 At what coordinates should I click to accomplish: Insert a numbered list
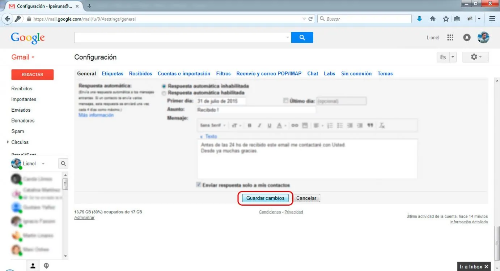pos(330,125)
